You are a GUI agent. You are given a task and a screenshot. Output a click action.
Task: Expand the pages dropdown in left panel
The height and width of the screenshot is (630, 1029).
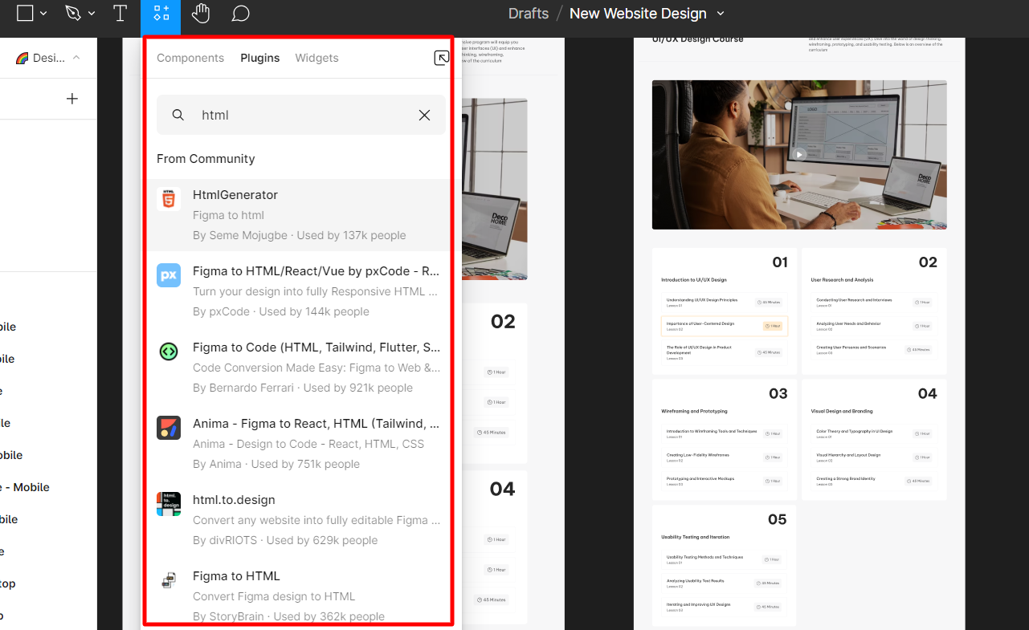tap(76, 58)
